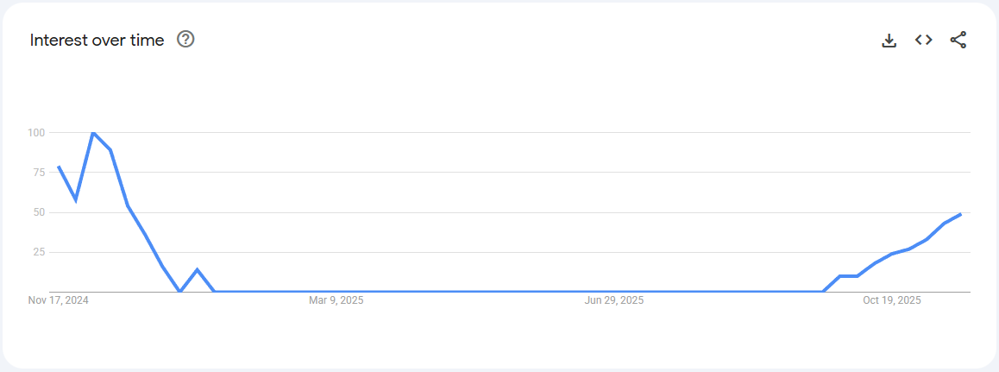This screenshot has width=999, height=372.
Task: Click the Jun 29, 2025 axis label
Action: (x=614, y=301)
